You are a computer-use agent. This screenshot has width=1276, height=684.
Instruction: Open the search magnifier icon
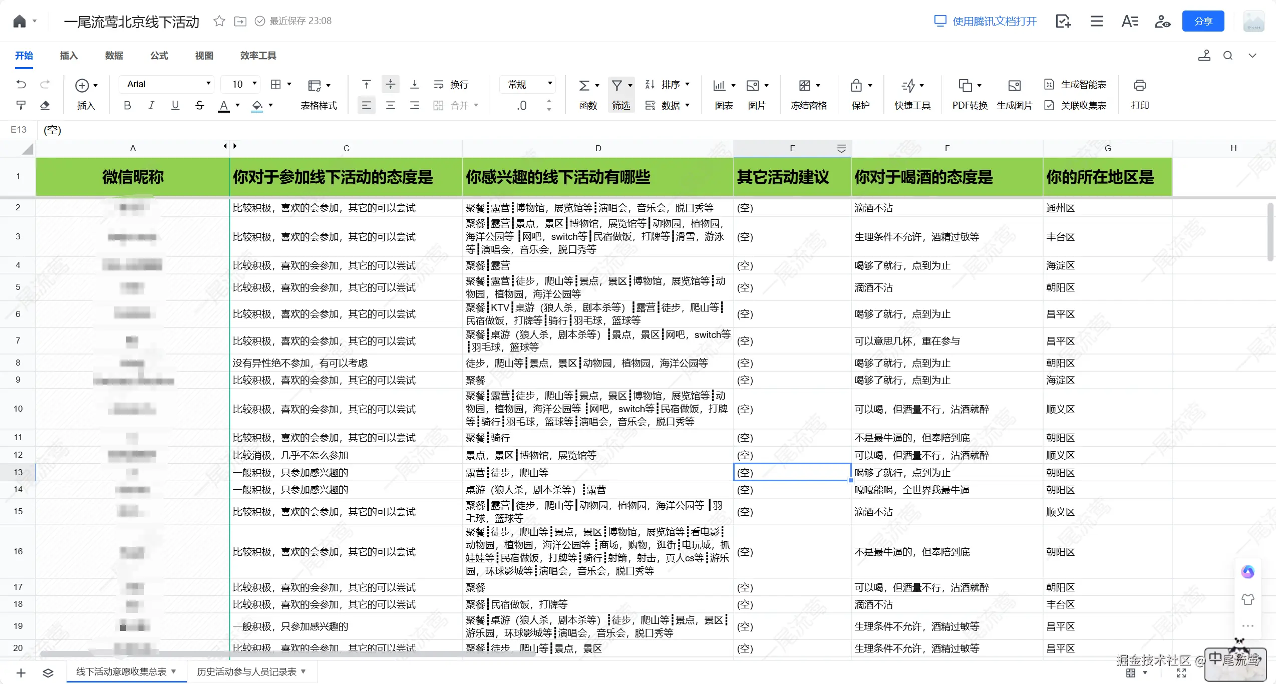[1228, 56]
